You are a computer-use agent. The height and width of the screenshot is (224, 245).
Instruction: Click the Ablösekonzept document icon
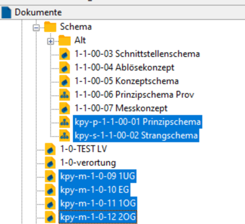click(x=64, y=68)
